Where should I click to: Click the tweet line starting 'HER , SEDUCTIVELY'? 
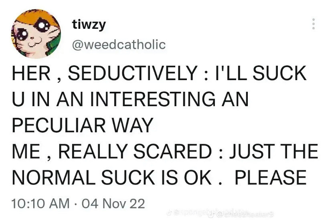(x=159, y=73)
